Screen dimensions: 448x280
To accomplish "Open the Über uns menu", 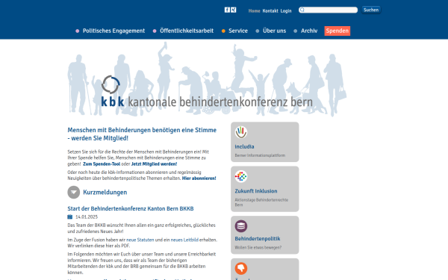I will coord(274,31).
